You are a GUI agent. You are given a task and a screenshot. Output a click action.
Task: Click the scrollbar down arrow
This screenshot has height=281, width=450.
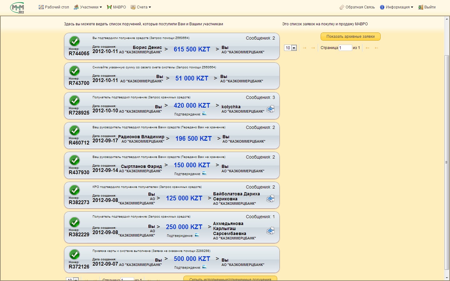tap(447, 278)
